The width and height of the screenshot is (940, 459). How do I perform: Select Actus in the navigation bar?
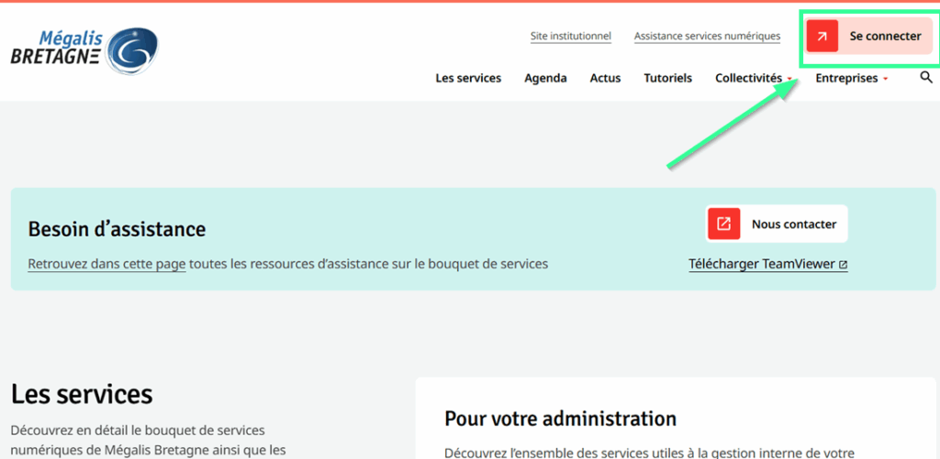point(605,79)
